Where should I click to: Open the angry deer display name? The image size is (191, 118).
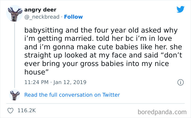40,10
